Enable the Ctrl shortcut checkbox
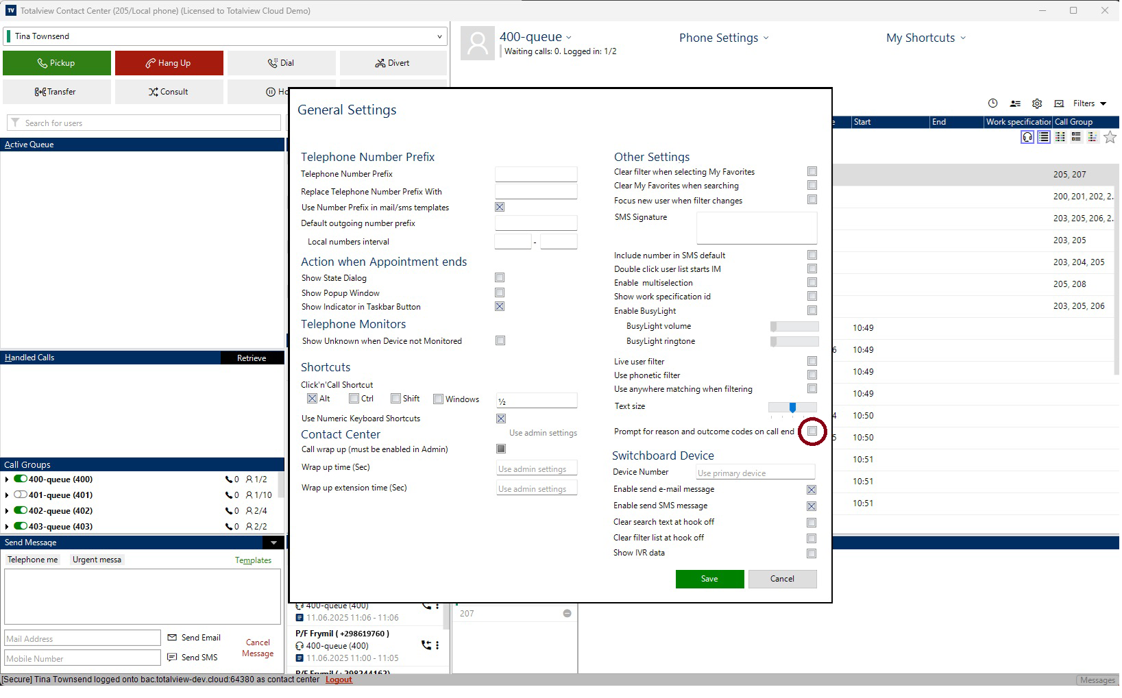Image resolution: width=1122 pixels, height=698 pixels. coord(354,398)
